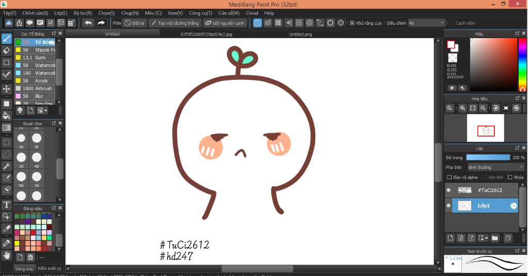528x276 pixels.
Task: Undock the Brush Size panel
Action: click(x=54, y=124)
